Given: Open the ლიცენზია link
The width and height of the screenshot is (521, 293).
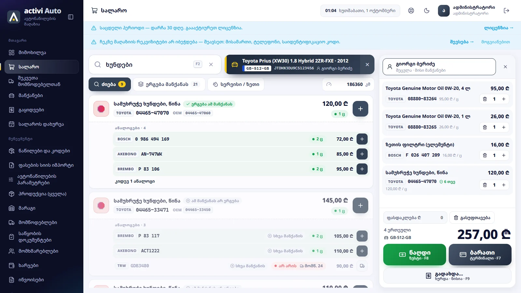Looking at the screenshot, I should tap(499, 28).
